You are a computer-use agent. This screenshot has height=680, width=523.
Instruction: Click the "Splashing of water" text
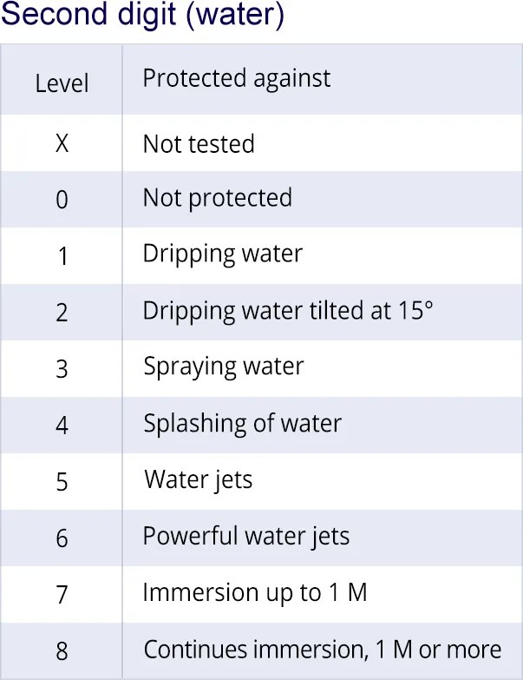point(243,423)
